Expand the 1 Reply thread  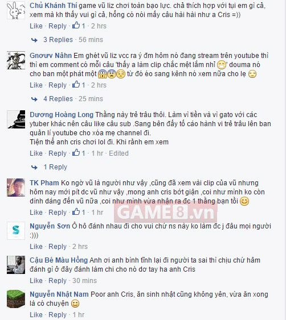55,167
